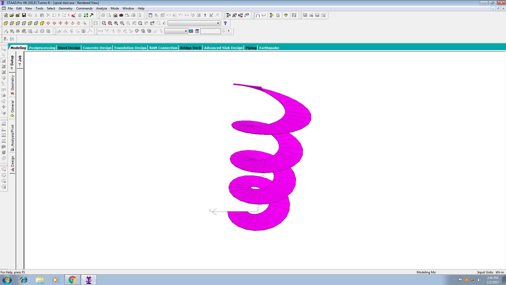Open the Tools menu

tap(39, 8)
